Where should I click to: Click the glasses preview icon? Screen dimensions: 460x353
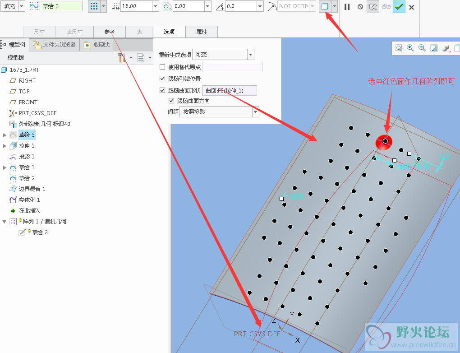(386, 7)
